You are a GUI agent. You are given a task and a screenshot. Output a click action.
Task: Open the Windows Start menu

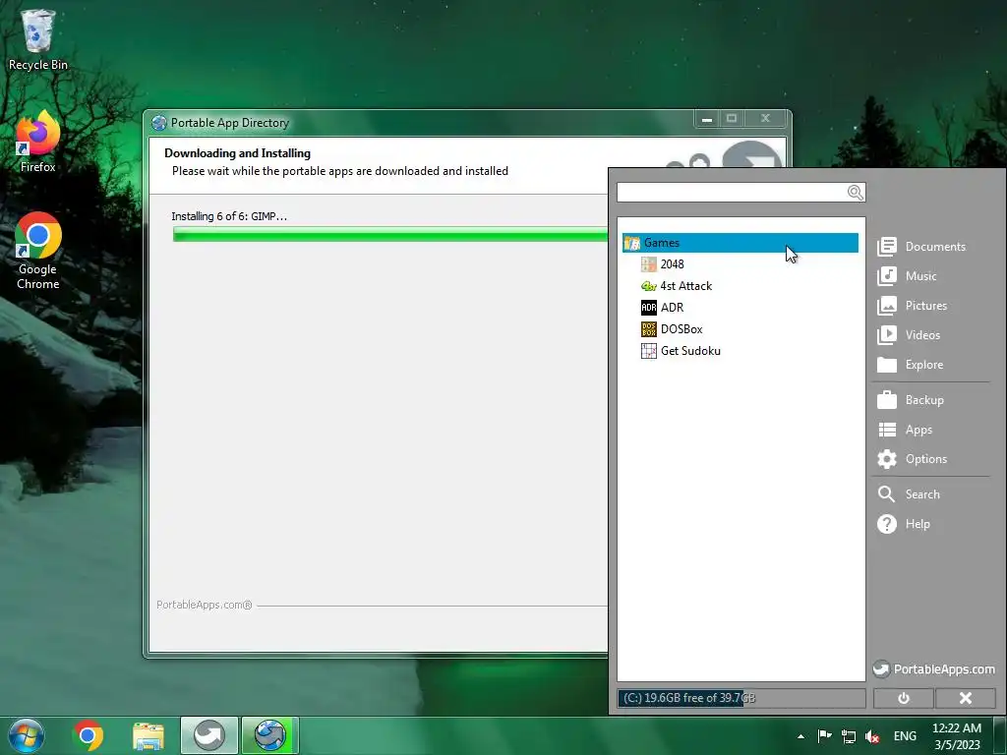27,735
